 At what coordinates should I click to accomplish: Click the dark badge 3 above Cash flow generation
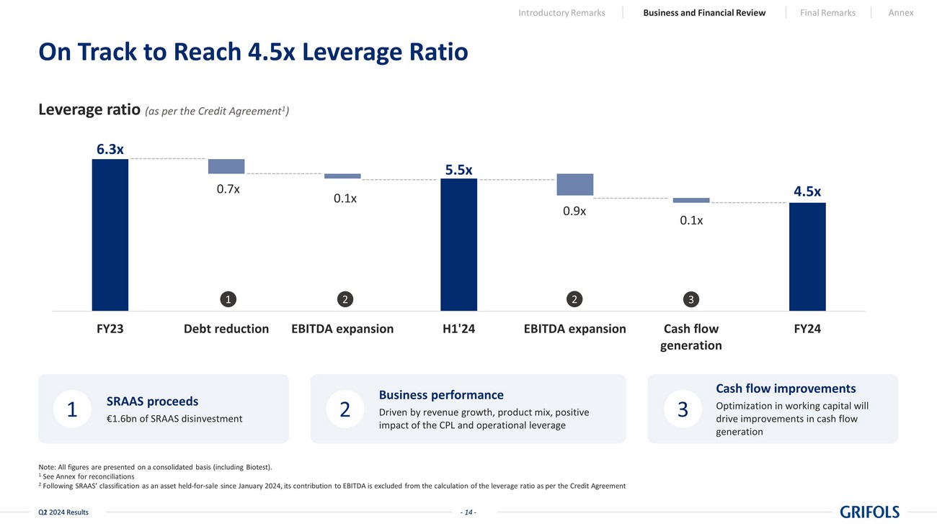(x=690, y=299)
